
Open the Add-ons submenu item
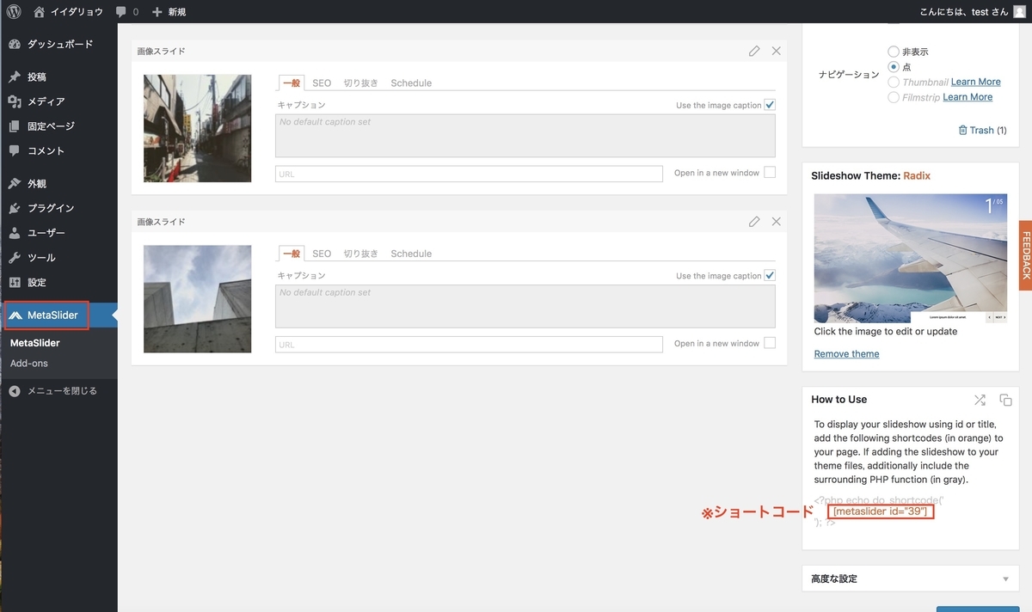click(x=29, y=364)
